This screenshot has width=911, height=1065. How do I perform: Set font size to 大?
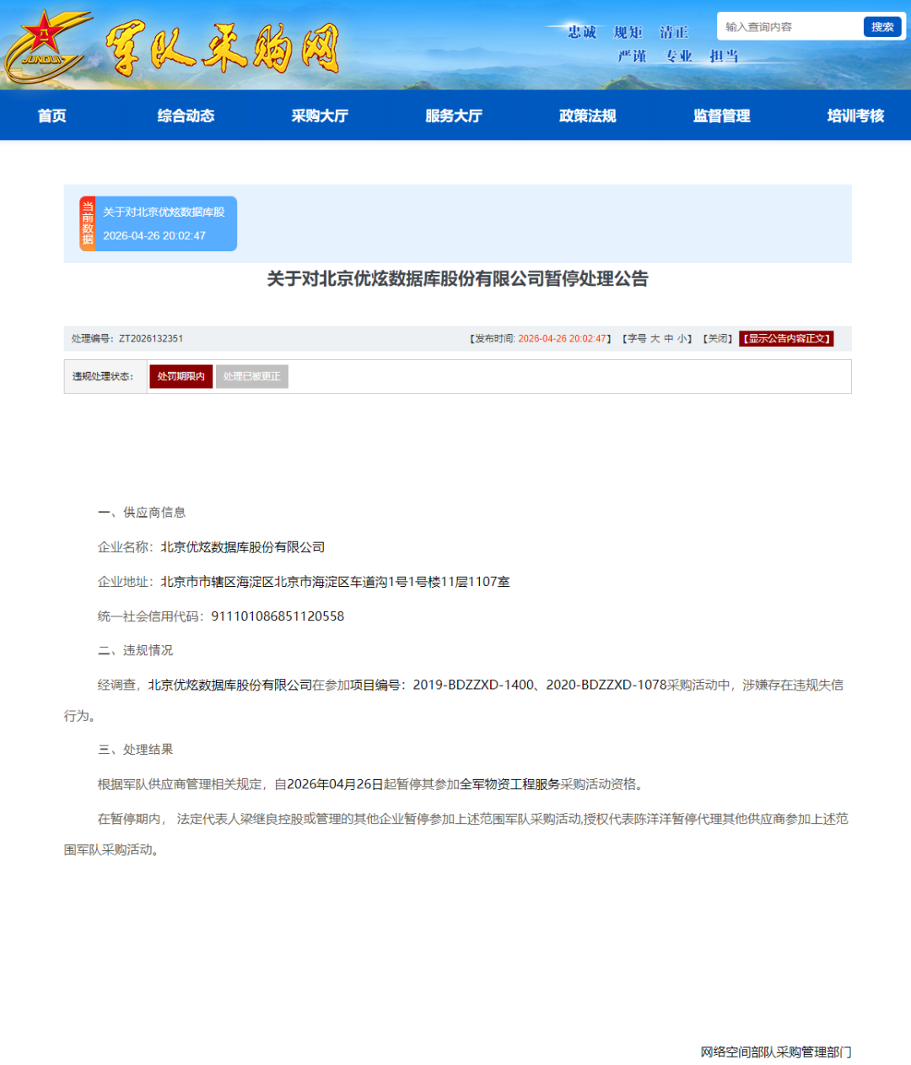click(x=655, y=338)
